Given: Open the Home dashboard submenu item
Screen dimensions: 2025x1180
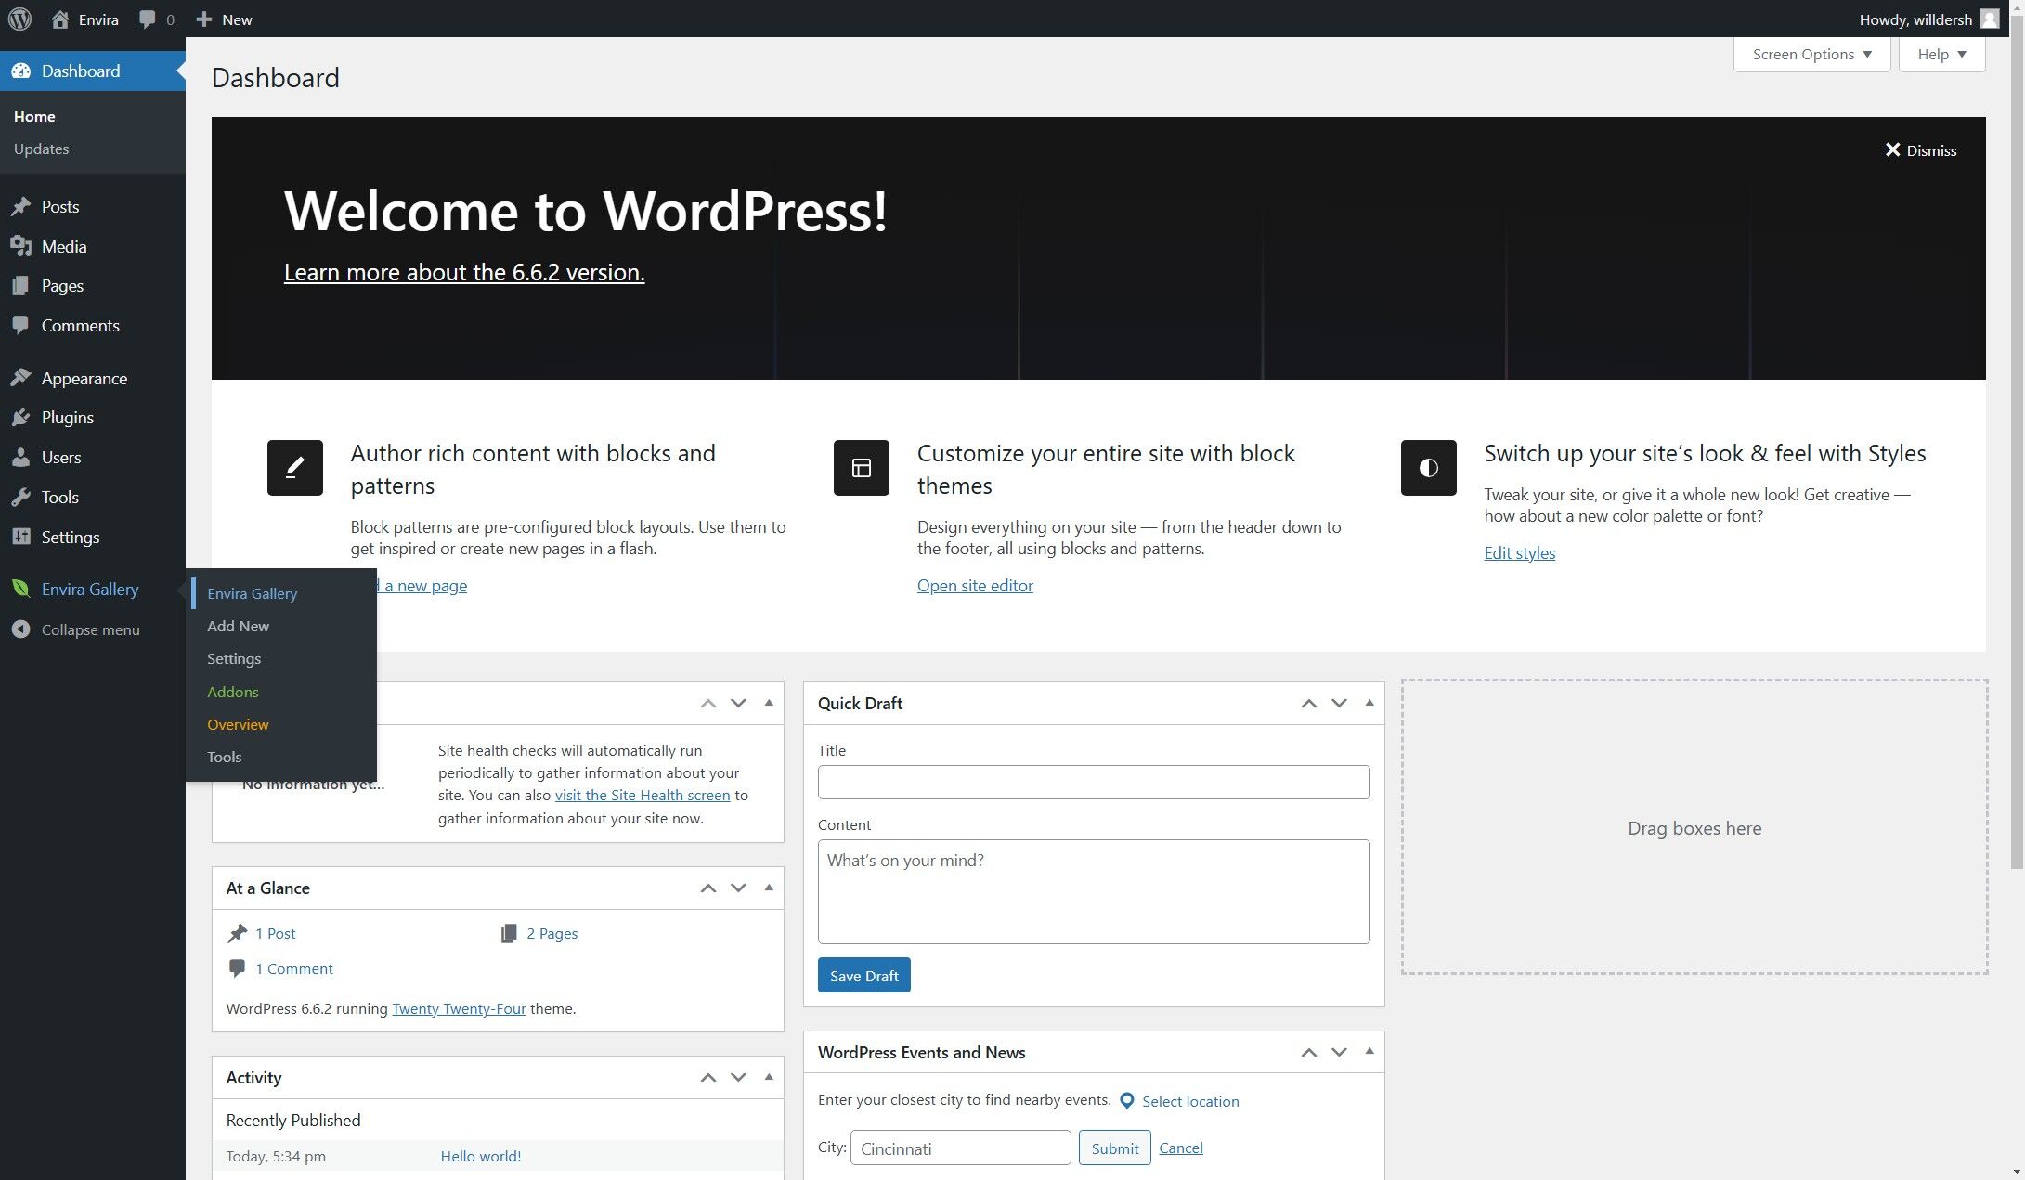Looking at the screenshot, I should [x=34, y=116].
